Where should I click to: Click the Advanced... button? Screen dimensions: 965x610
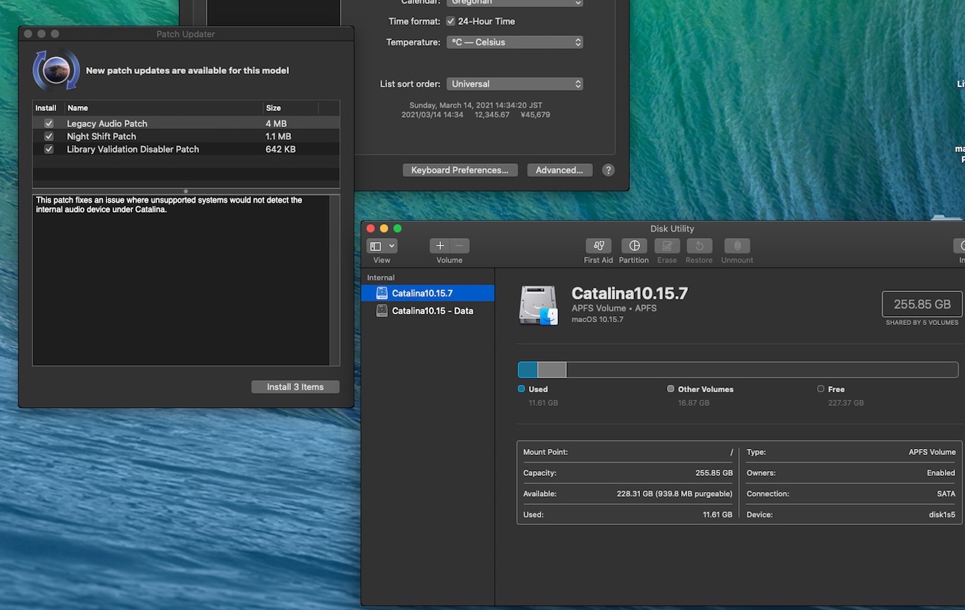pos(559,170)
